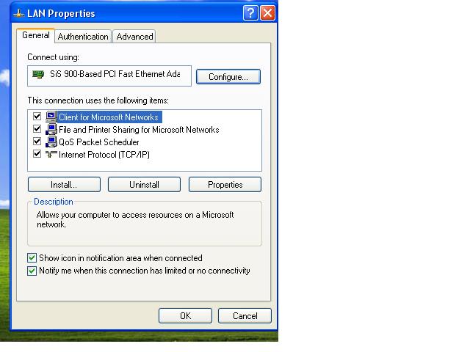
Task: Toggle the Internet Protocol (TCP/IP) checkbox
Action: click(x=37, y=154)
